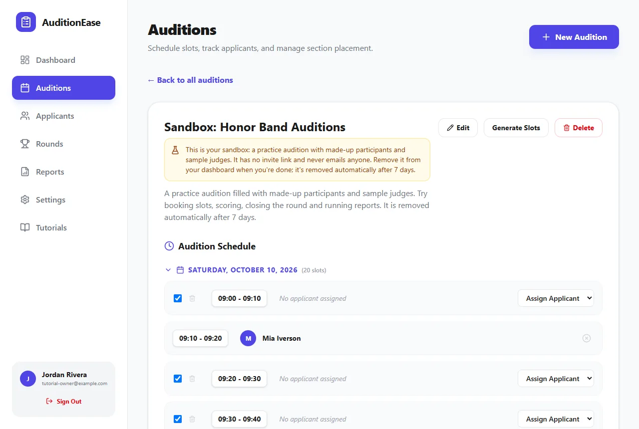Click the Dashboard grid icon
639x429 pixels.
click(x=25, y=60)
